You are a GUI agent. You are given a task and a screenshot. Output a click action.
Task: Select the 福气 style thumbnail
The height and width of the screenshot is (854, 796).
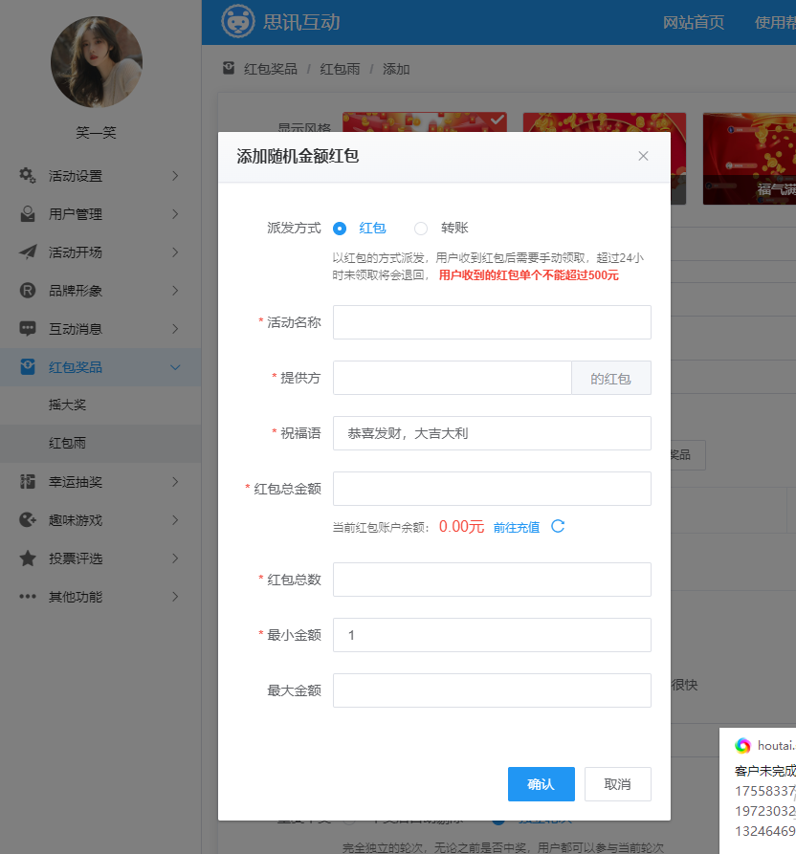[x=749, y=159]
